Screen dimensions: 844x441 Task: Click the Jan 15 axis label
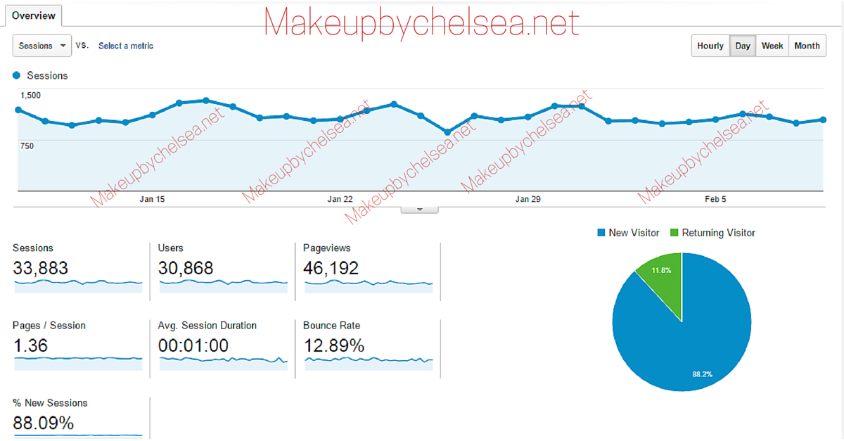[x=152, y=200]
